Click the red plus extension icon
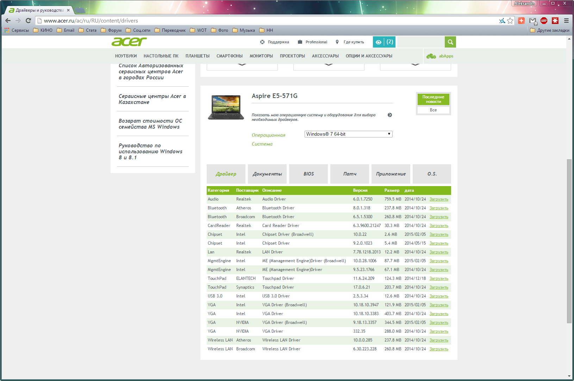 pyautogui.click(x=522, y=21)
